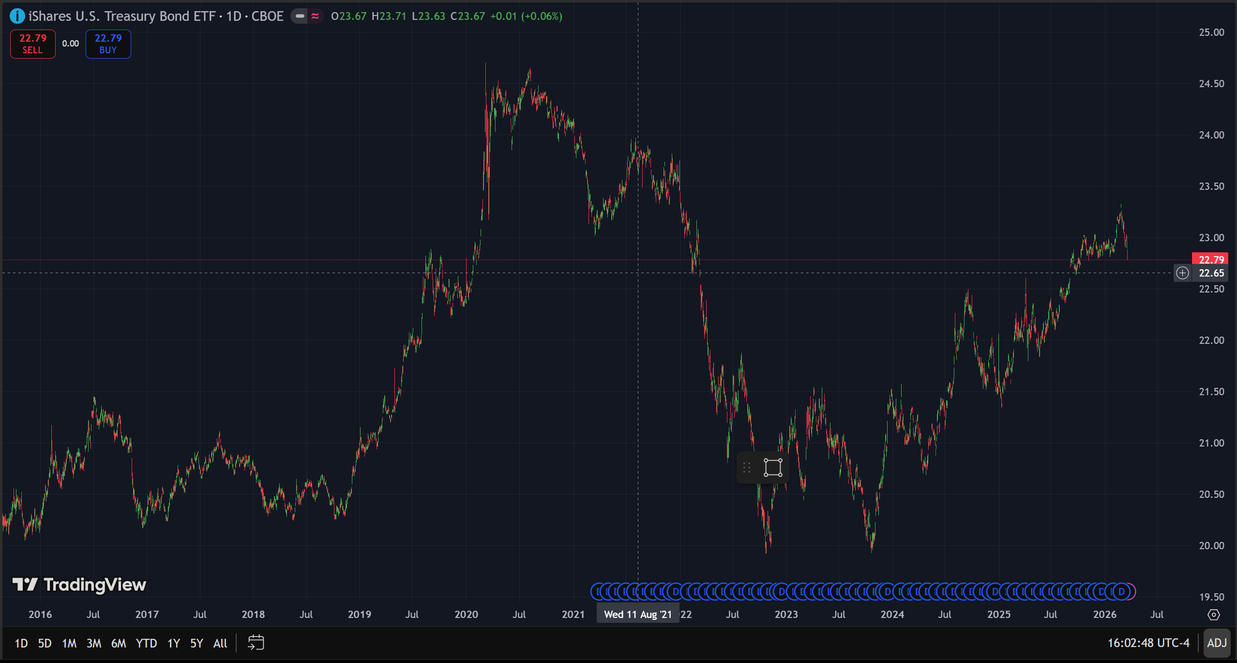Select the 1D time range
The width and height of the screenshot is (1237, 663).
click(21, 643)
